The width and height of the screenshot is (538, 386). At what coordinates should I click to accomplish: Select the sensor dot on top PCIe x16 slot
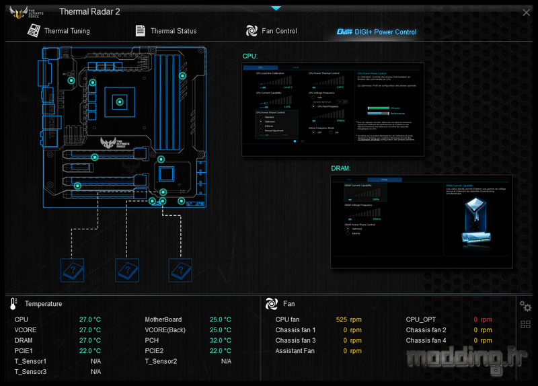click(95, 157)
